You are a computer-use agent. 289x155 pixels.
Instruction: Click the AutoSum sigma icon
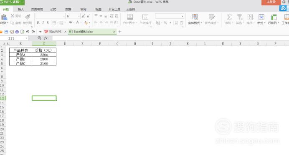click(x=229, y=17)
